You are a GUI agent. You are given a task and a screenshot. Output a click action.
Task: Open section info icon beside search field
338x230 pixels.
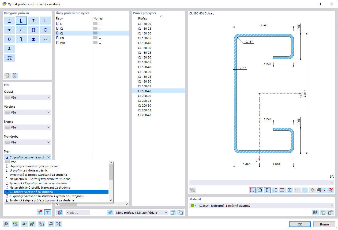(x=60, y=212)
